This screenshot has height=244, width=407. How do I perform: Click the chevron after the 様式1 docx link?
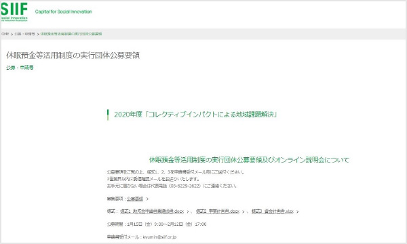point(188,211)
